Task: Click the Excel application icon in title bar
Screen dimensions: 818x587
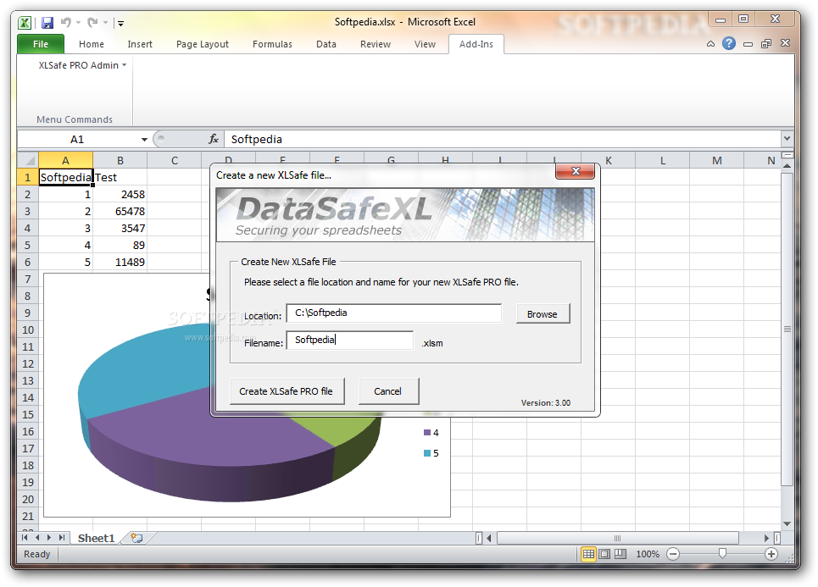Action: [25, 22]
